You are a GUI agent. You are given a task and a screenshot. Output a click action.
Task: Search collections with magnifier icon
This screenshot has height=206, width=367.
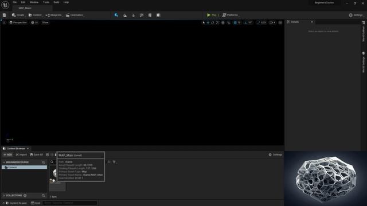coord(44,196)
